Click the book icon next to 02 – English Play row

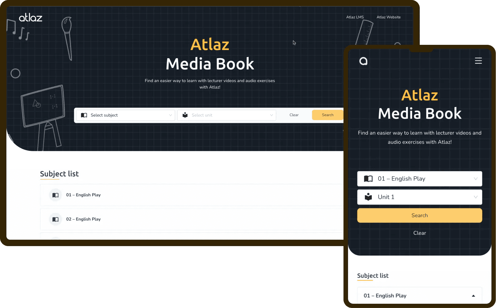tap(55, 219)
